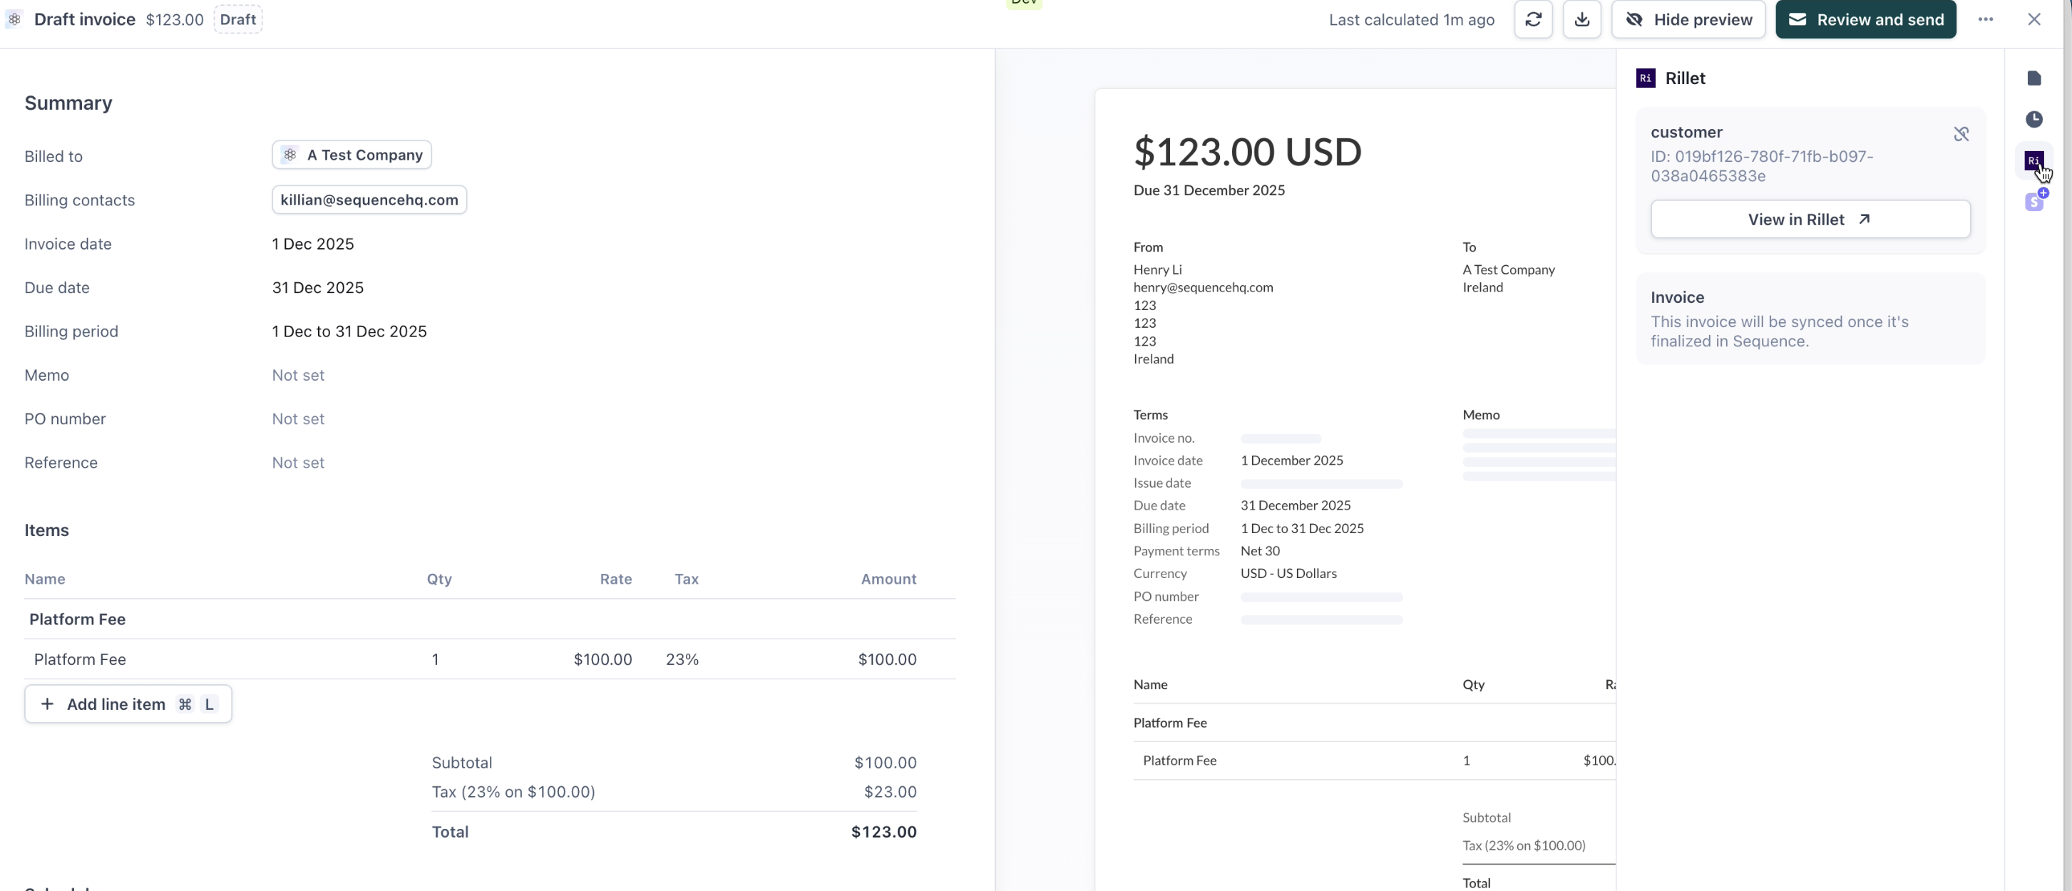The height and width of the screenshot is (891, 2072).
Task: Set the PO number field
Action: 299,418
